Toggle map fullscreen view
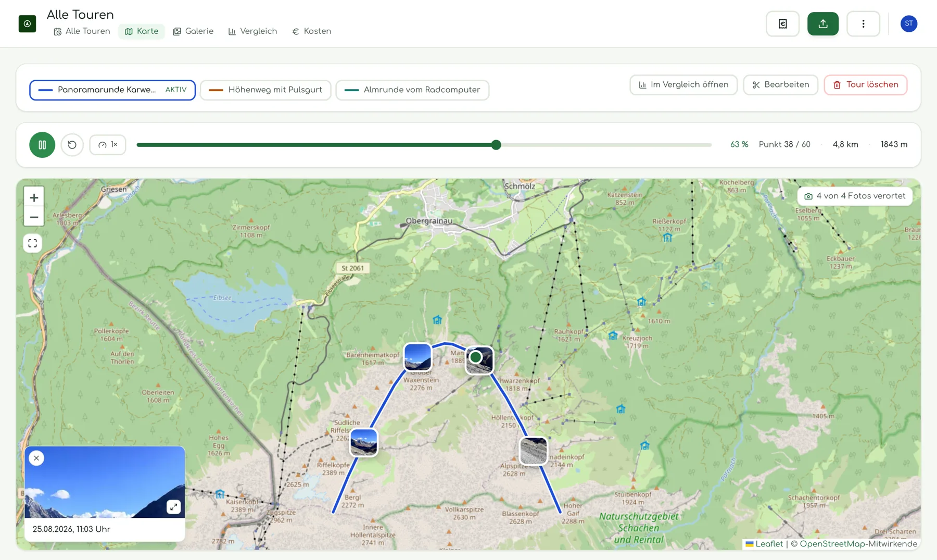The width and height of the screenshot is (937, 560). 33,243
